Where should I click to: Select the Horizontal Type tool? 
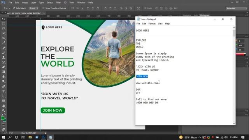pyautogui.click(x=4, y=91)
